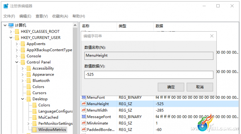Screen dimensions: 241x134
Task: Open the 编辑(E) menu
Action: coord(25,16)
